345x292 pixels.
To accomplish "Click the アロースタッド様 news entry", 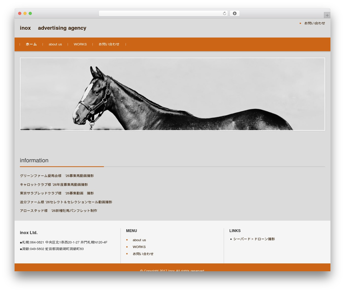I will (x=58, y=211).
